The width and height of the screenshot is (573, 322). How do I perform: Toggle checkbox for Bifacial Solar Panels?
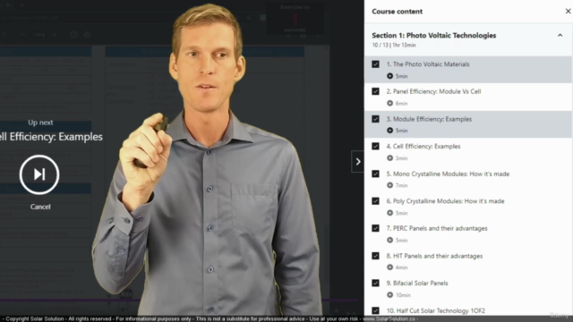click(375, 283)
